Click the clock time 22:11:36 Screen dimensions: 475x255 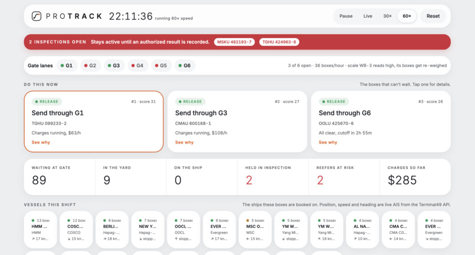click(x=131, y=16)
